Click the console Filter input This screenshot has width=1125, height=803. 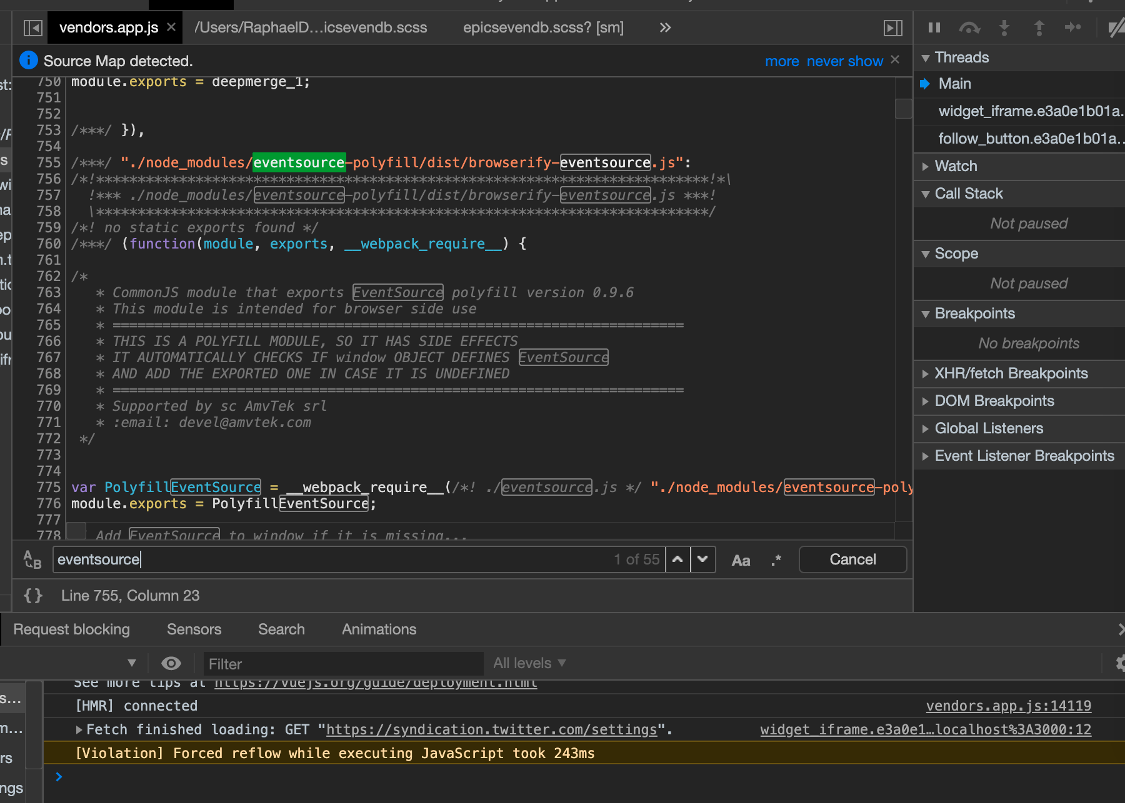(344, 664)
